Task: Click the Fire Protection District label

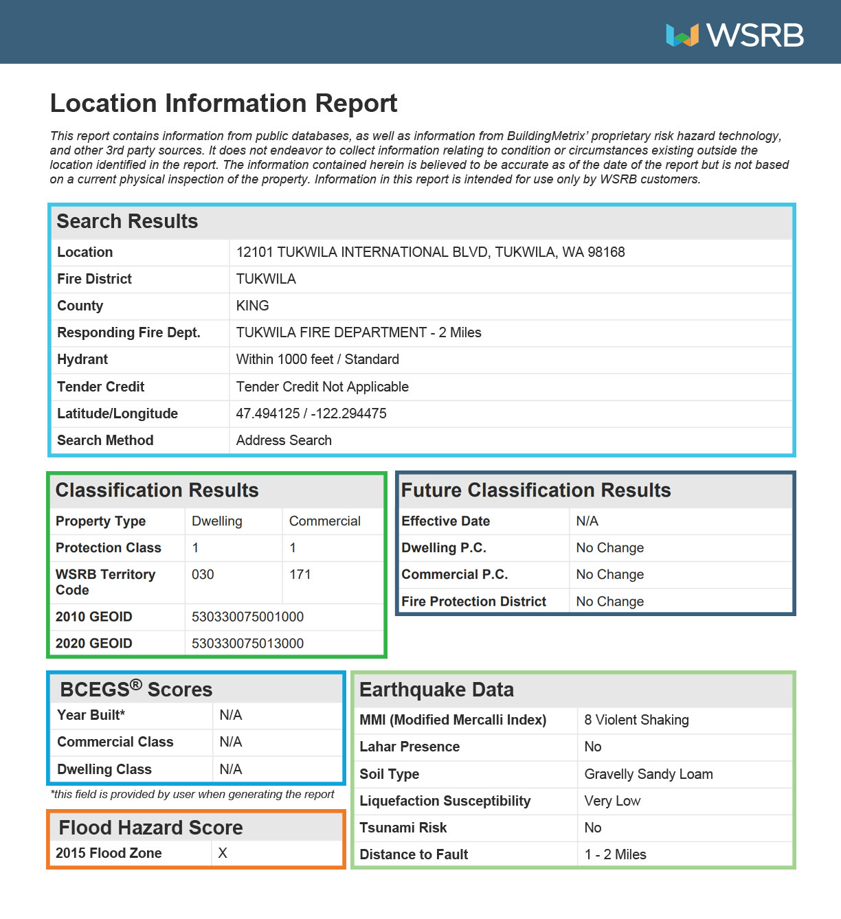Action: pyautogui.click(x=474, y=602)
